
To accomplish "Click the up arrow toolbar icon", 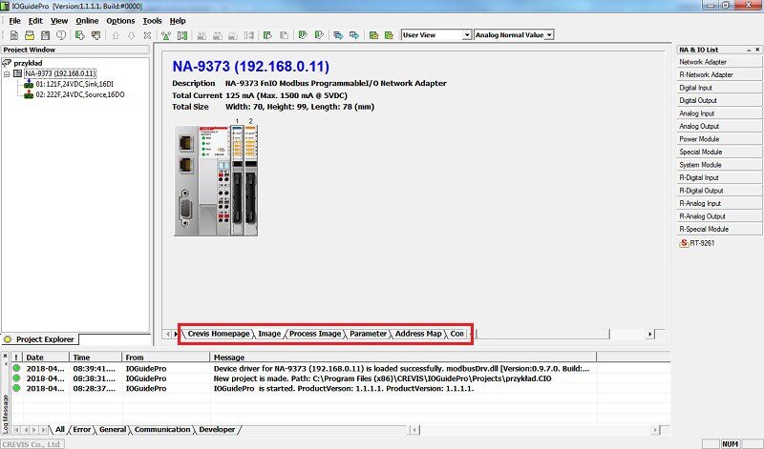I will pos(116,35).
